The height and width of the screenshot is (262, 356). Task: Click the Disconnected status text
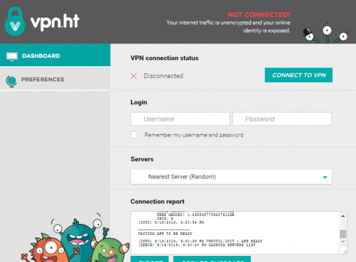[x=164, y=76]
